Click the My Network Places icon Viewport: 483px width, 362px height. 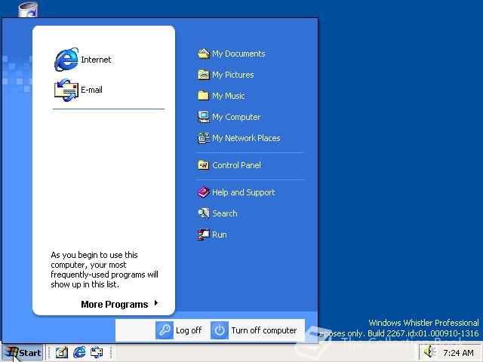click(204, 138)
